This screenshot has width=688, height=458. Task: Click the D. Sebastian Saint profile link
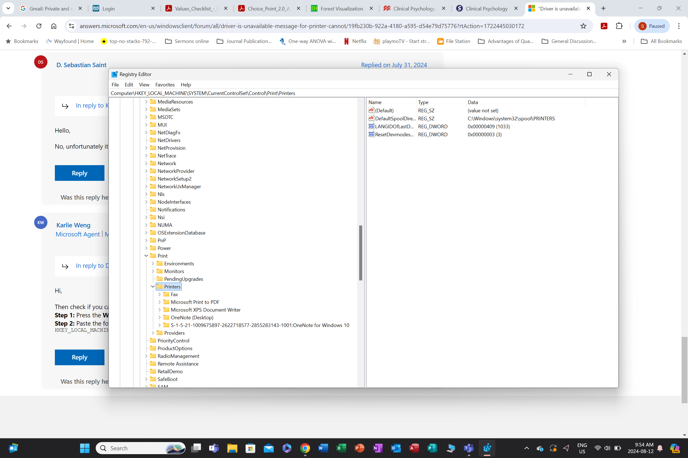pos(81,65)
